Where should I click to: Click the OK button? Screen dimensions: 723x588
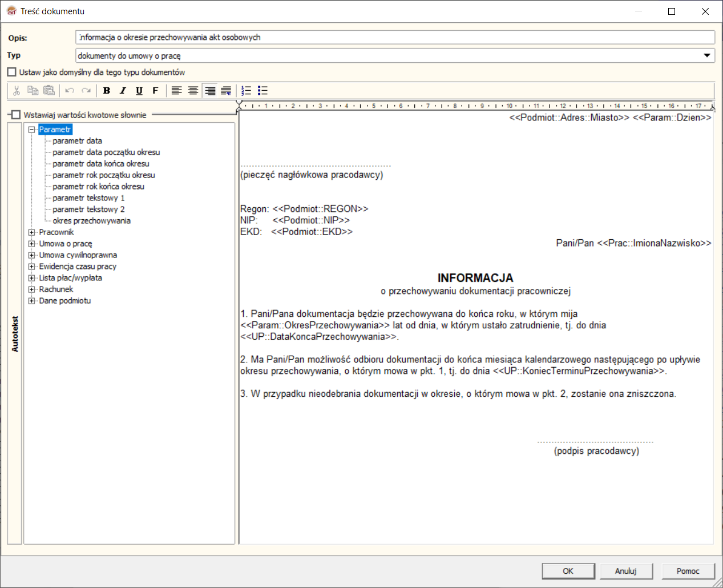568,571
